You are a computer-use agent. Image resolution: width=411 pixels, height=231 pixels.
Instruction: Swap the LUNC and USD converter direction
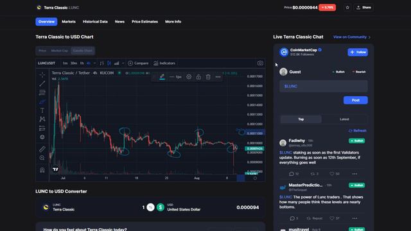[150, 207]
